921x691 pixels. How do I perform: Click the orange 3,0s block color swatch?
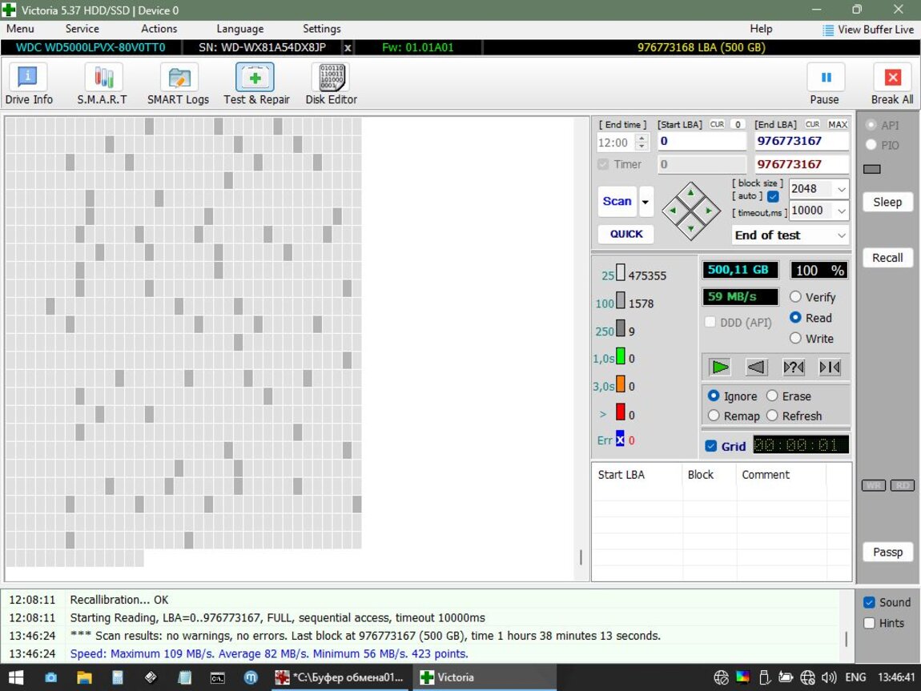tap(620, 384)
